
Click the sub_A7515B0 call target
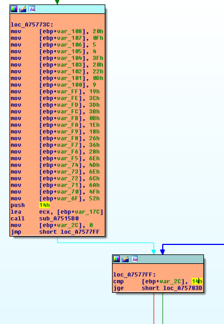click(x=59, y=218)
